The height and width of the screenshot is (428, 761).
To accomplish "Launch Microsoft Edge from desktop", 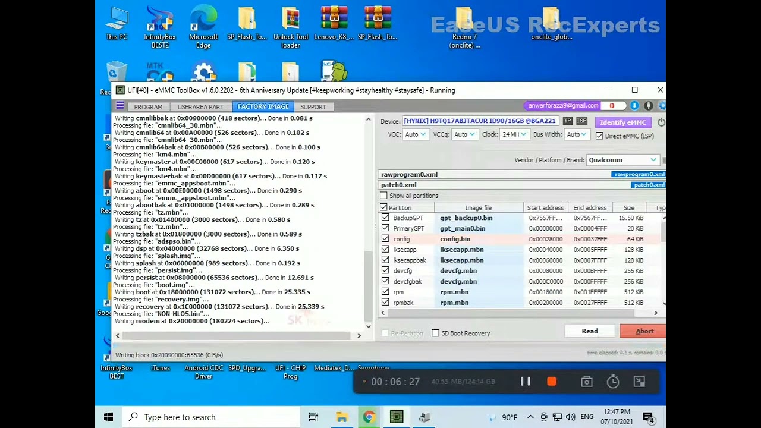I will pyautogui.click(x=203, y=27).
